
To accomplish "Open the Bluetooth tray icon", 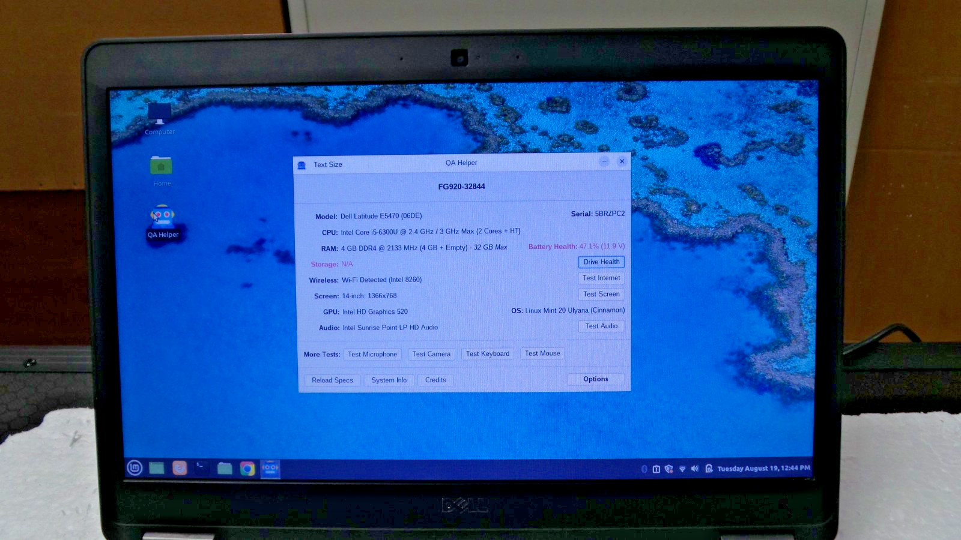I will (644, 469).
